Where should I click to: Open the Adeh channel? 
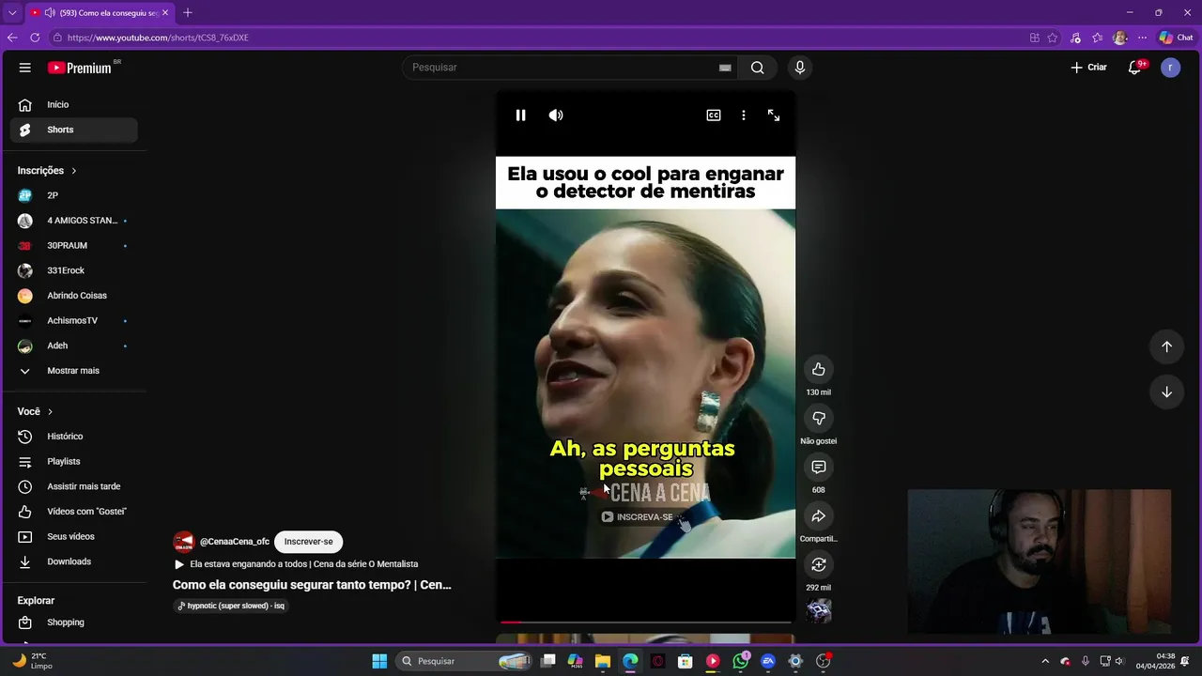74,346
